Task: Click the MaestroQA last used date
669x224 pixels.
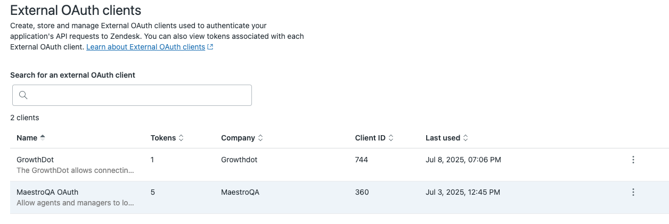Action: (462, 192)
